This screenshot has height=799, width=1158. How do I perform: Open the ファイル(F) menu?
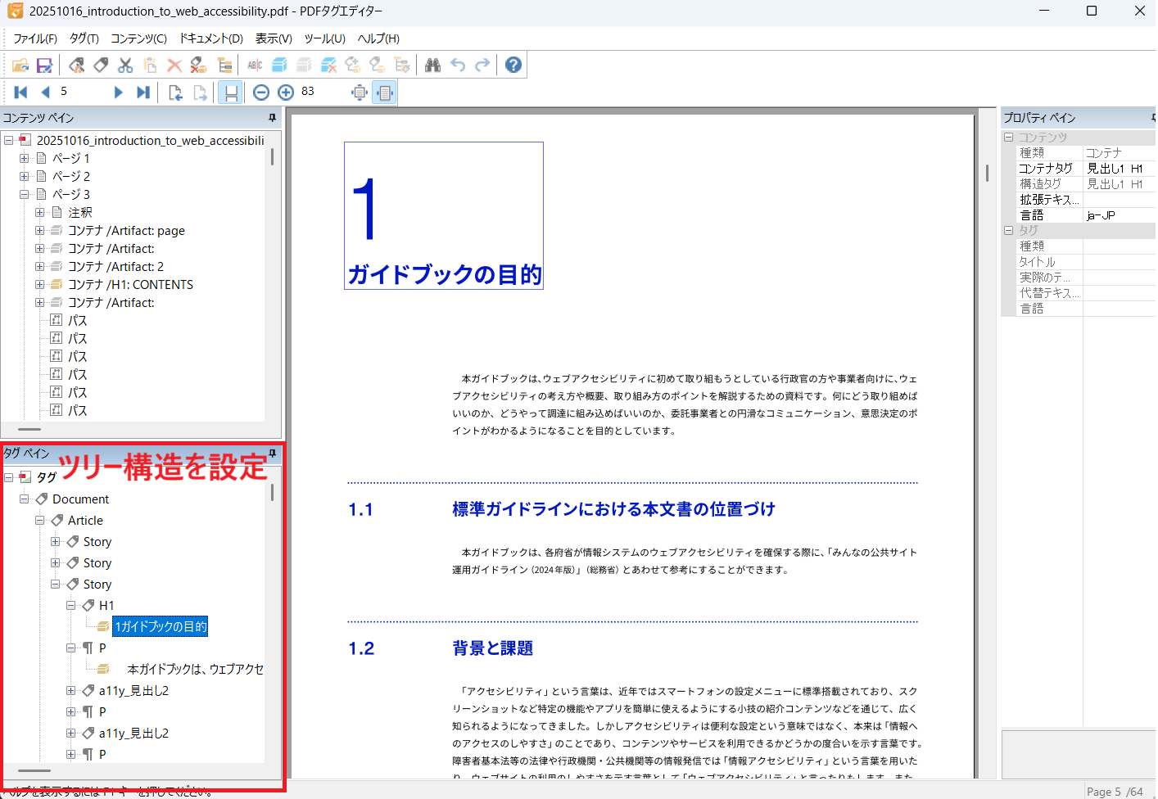click(34, 38)
